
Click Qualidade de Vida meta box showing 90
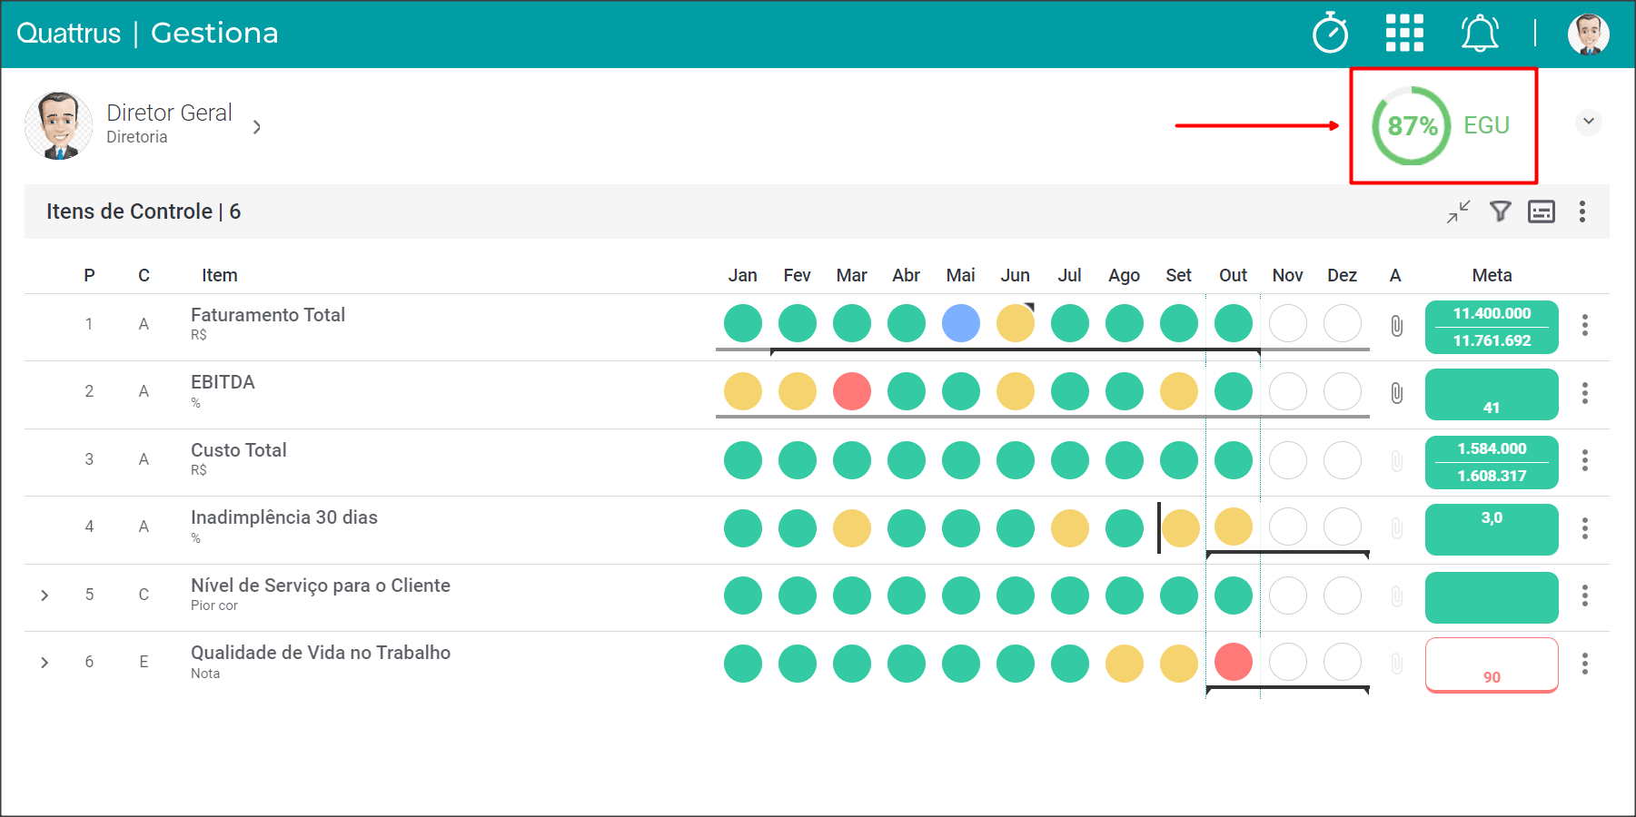click(x=1492, y=664)
